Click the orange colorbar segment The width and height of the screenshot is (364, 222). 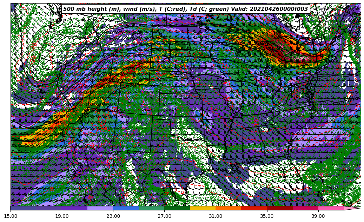[x=228, y=208]
